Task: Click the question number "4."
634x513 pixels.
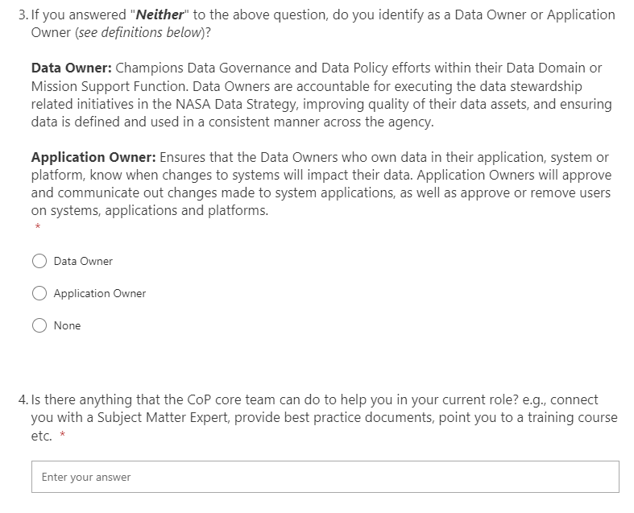Action: click(22, 399)
